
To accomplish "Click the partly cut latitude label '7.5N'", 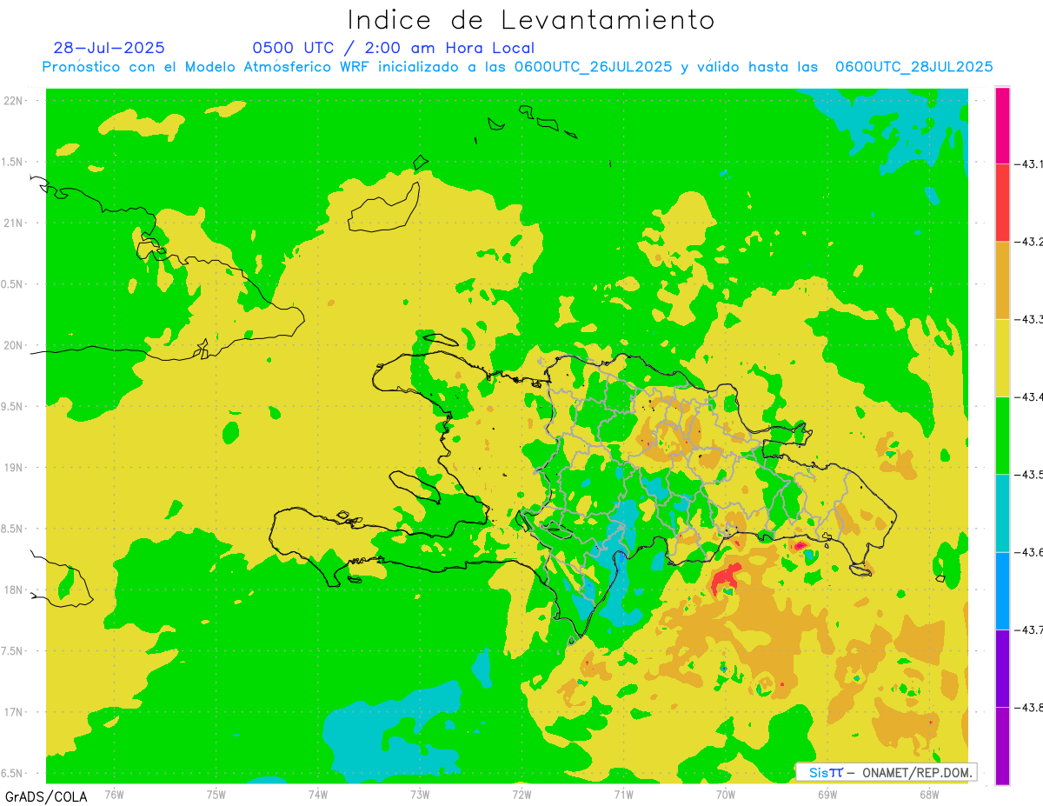I will pyautogui.click(x=12, y=651).
